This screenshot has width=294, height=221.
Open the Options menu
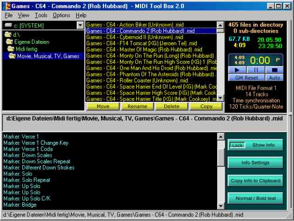pos(61,15)
